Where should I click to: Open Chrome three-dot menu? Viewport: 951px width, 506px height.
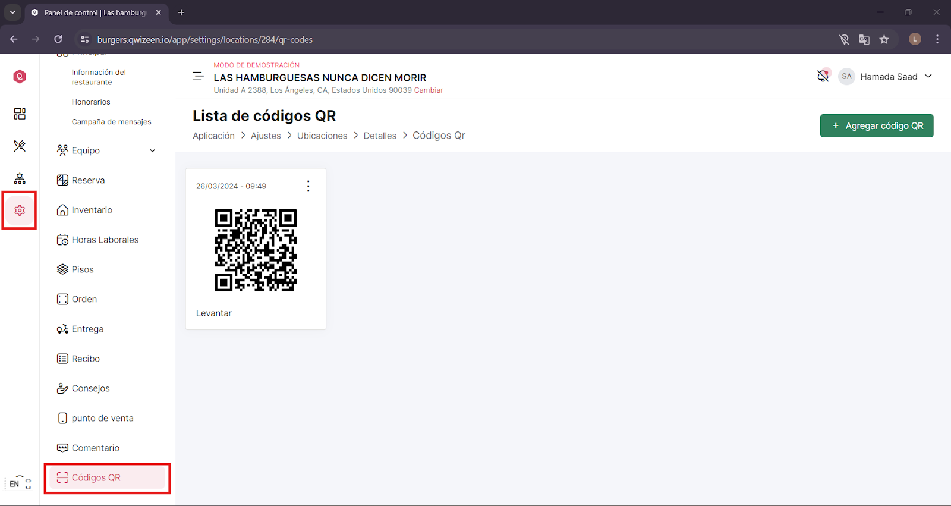tap(937, 39)
